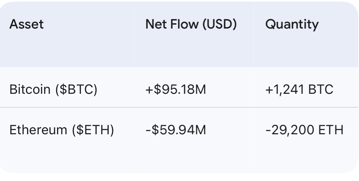
Task: Click the "BTC" unit after +1,241
Action: click(x=320, y=90)
